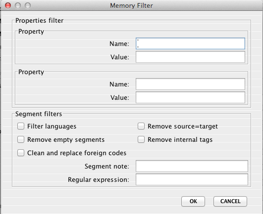Click the Segment note text field
Viewport: 263px width, 214px height.
pyautogui.click(x=192, y=166)
